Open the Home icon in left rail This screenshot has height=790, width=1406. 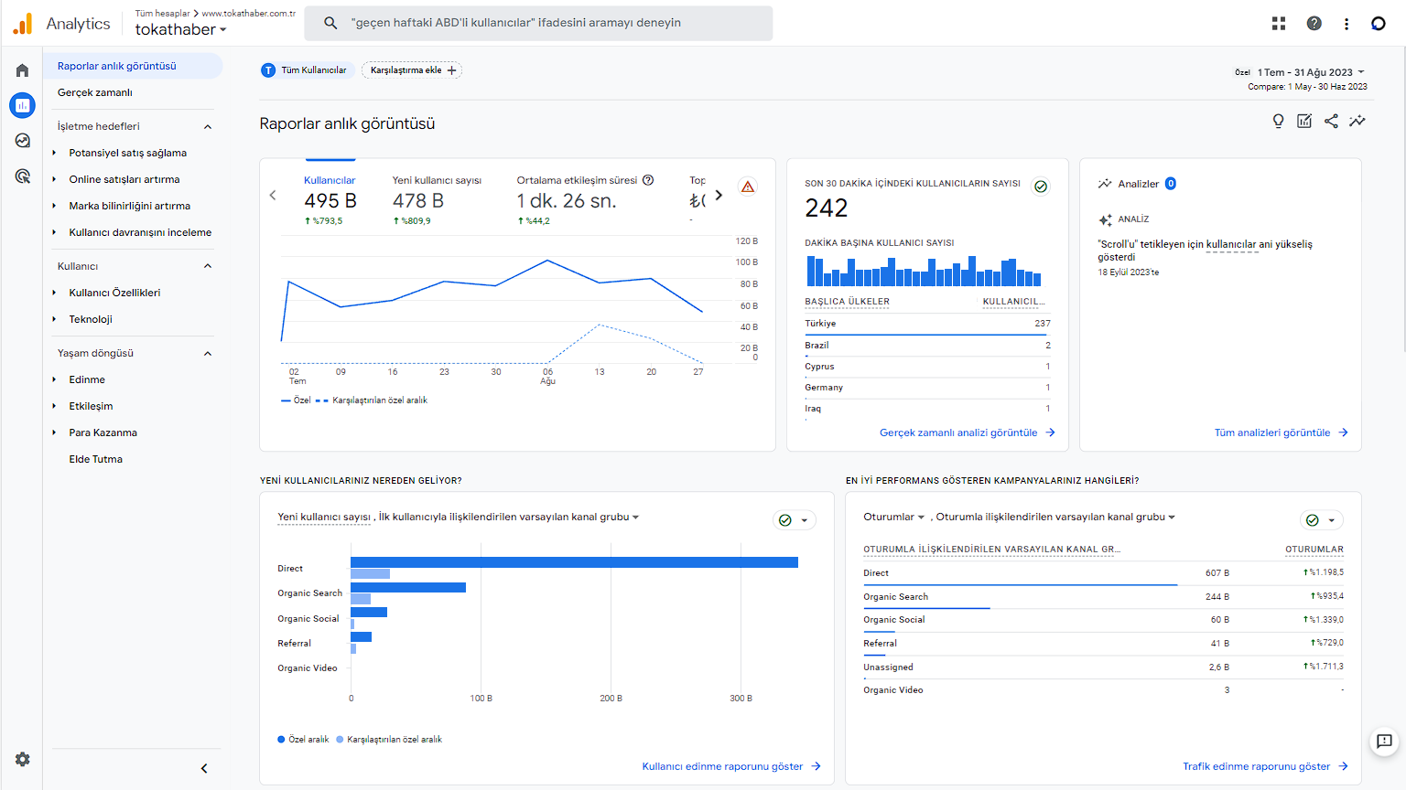(22, 70)
